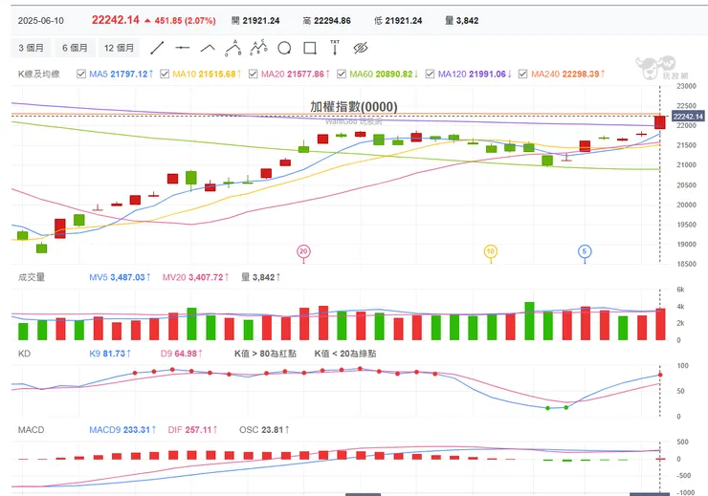The image size is (708, 496).
Task: Click the pink 20 marker on chart
Action: 303,251
